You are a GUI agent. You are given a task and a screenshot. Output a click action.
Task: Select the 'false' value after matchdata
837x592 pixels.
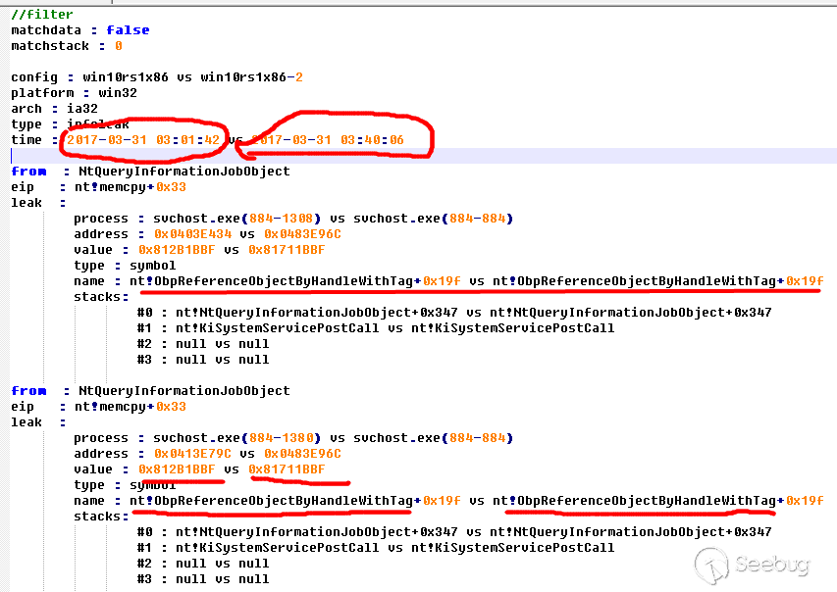click(128, 29)
